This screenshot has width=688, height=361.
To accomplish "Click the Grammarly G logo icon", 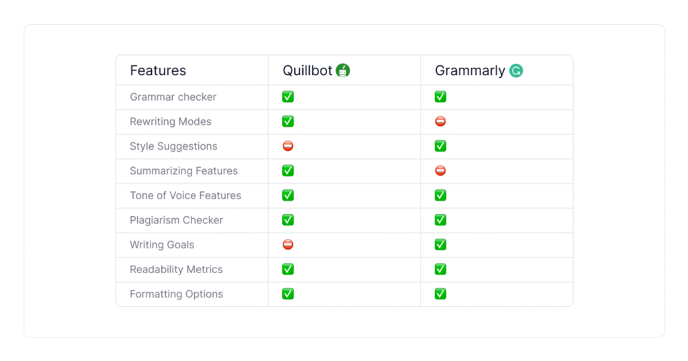I will point(516,70).
